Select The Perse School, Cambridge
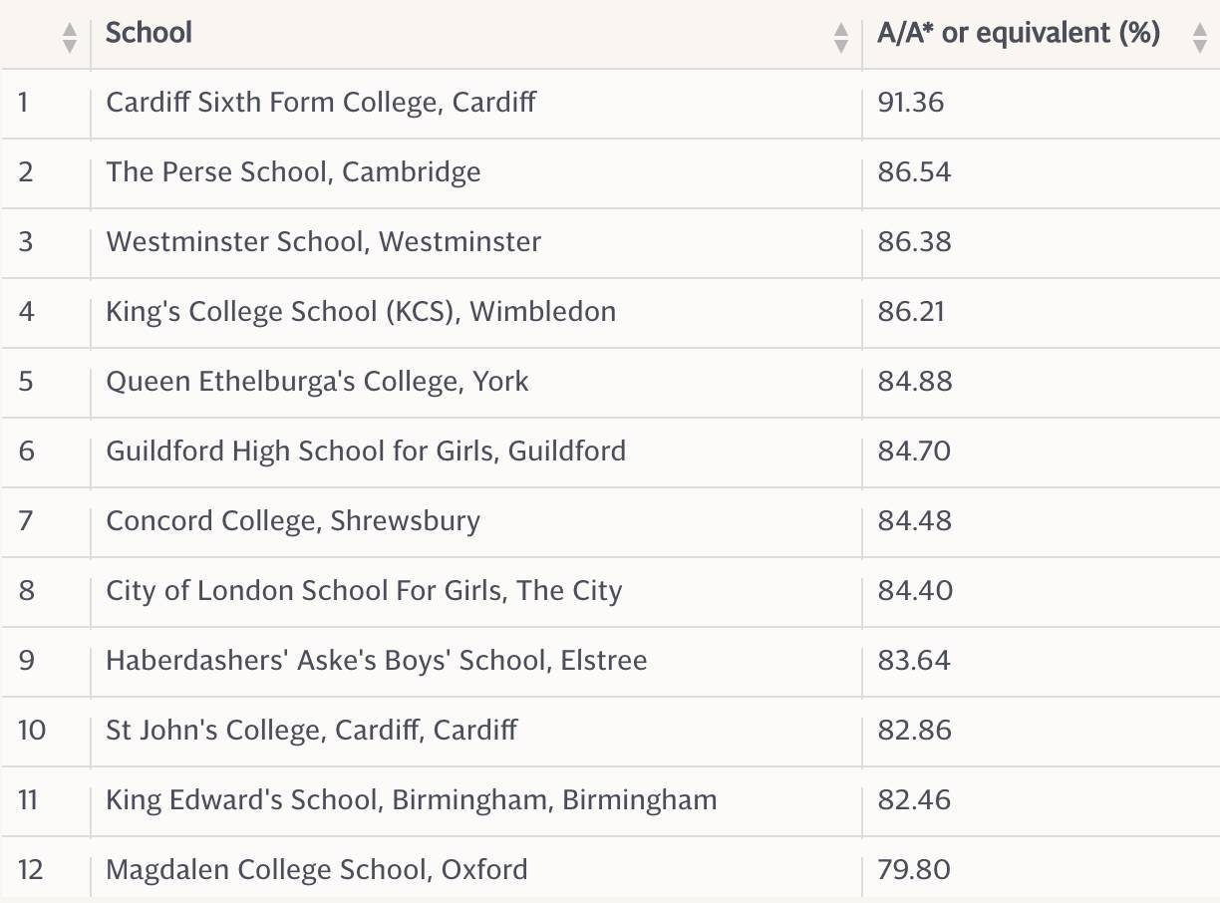This screenshot has height=903, width=1220. coord(293,172)
